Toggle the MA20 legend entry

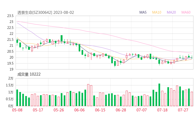click(171, 12)
